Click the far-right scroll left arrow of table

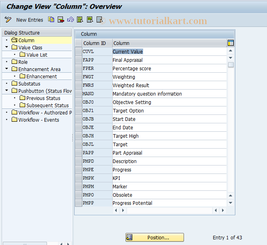pyautogui.click(x=216, y=210)
